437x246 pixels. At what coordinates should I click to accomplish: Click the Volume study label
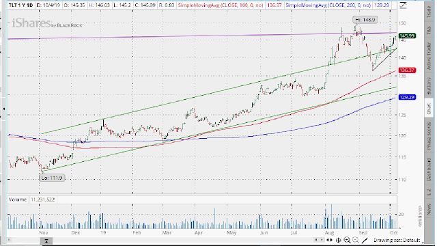(x=18, y=200)
